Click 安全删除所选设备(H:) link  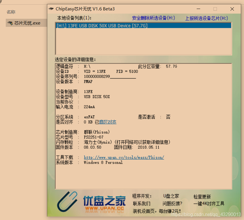coord(153,18)
